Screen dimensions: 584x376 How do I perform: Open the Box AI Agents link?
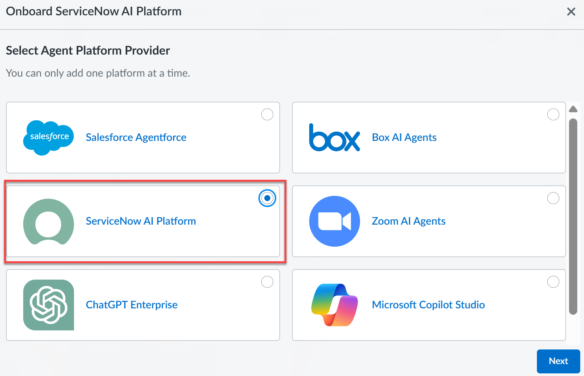[404, 138]
